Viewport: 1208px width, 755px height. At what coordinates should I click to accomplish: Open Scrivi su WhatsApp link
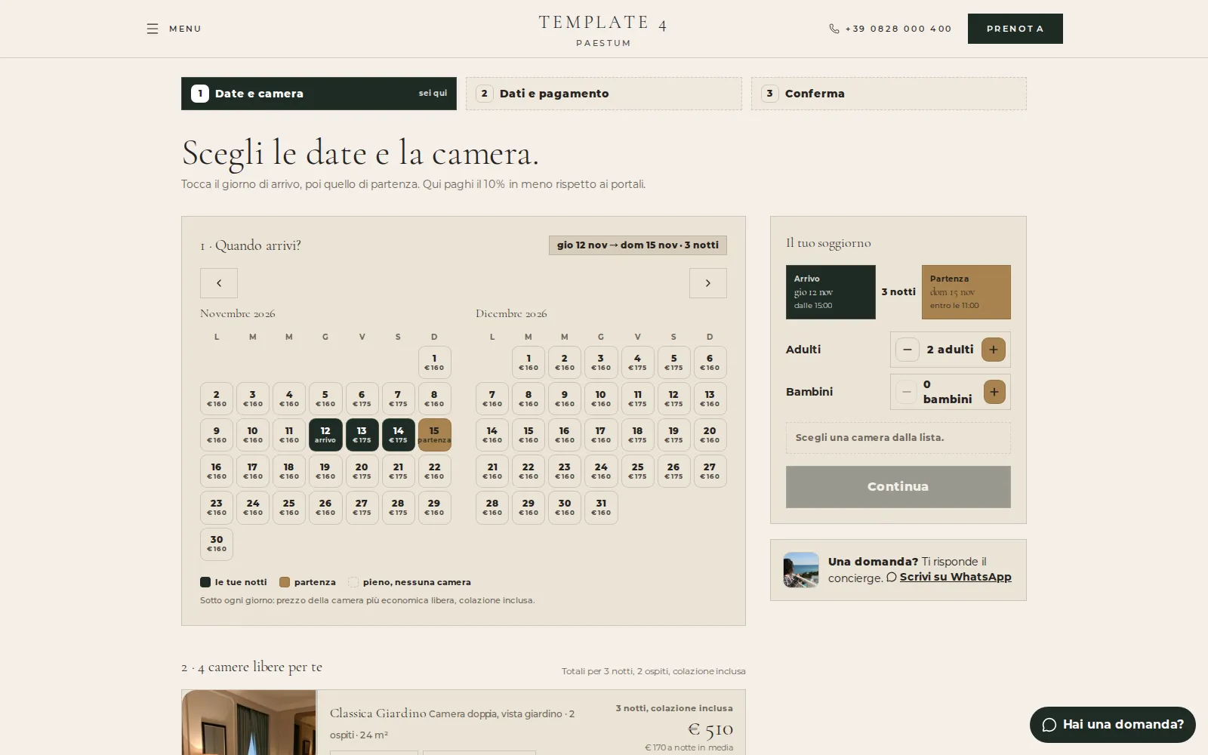[x=955, y=577]
